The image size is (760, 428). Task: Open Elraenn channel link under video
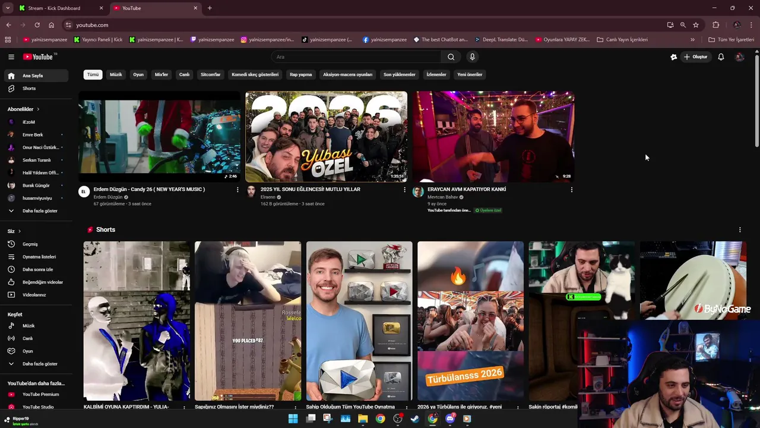click(x=268, y=197)
